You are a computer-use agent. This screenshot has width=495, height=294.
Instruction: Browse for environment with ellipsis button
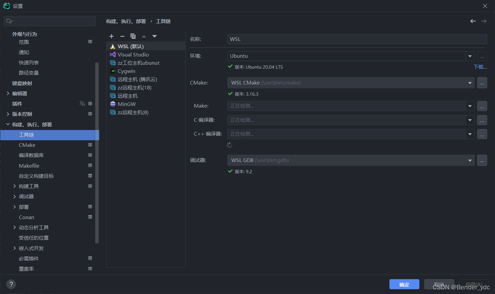pyautogui.click(x=482, y=56)
